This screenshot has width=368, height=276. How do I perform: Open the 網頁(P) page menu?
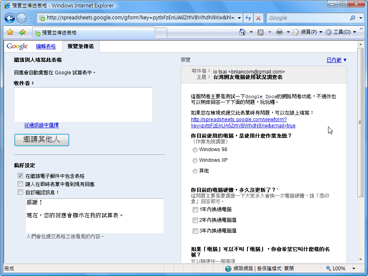click(x=307, y=32)
